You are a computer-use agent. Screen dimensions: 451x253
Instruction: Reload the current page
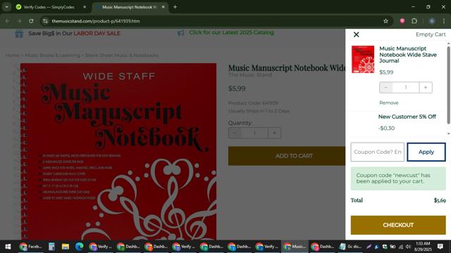pyautogui.click(x=31, y=21)
